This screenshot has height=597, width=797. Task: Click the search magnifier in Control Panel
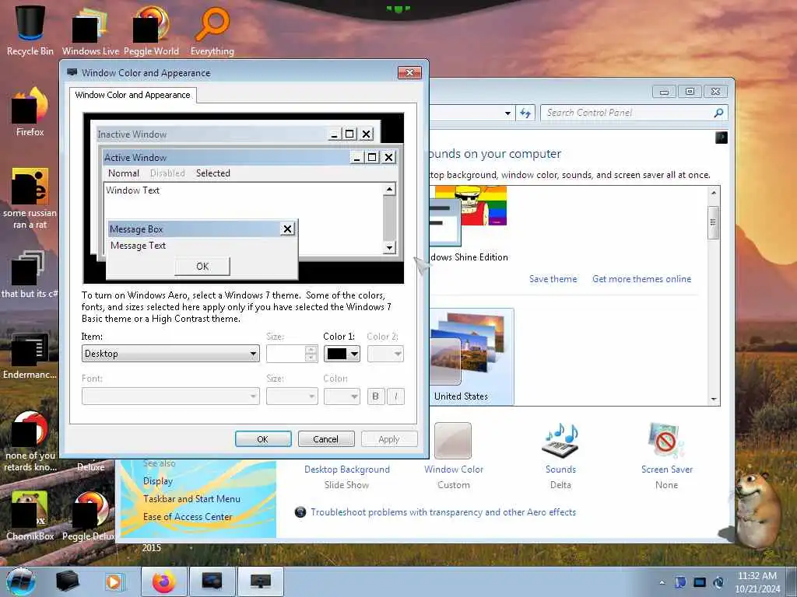point(718,113)
